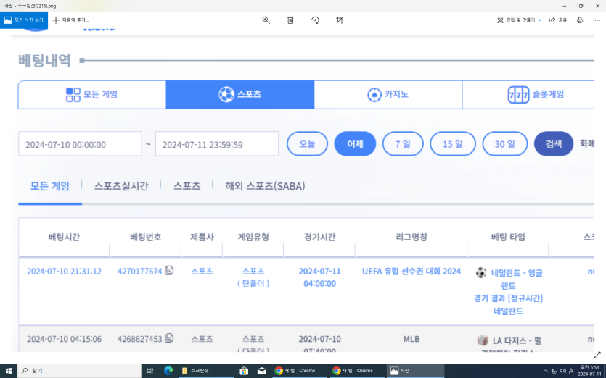Click the 공유 share button
The width and height of the screenshot is (606, 378).
tap(558, 20)
